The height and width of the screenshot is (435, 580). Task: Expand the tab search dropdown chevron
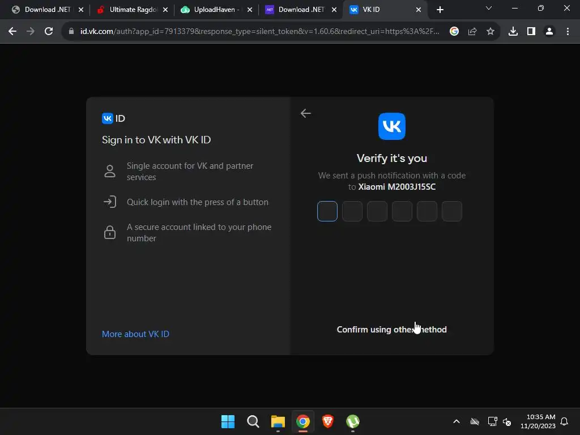489,8
